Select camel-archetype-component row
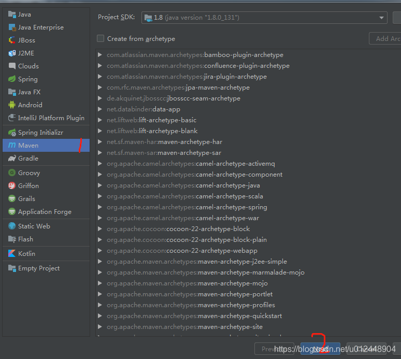Screen dimensions: 401x359 (248, 175)
